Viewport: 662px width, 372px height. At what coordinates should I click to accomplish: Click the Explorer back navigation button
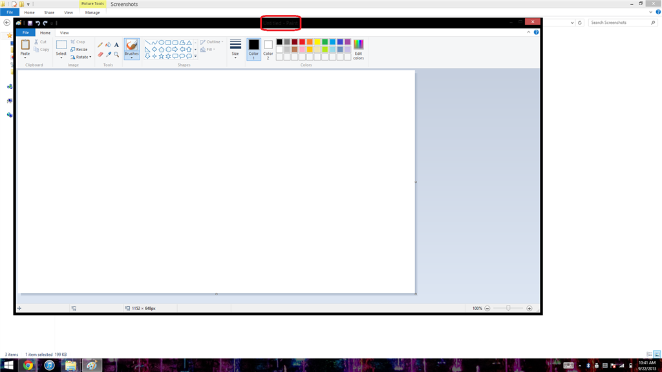tap(6, 23)
